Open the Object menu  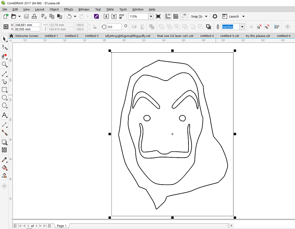click(x=54, y=9)
